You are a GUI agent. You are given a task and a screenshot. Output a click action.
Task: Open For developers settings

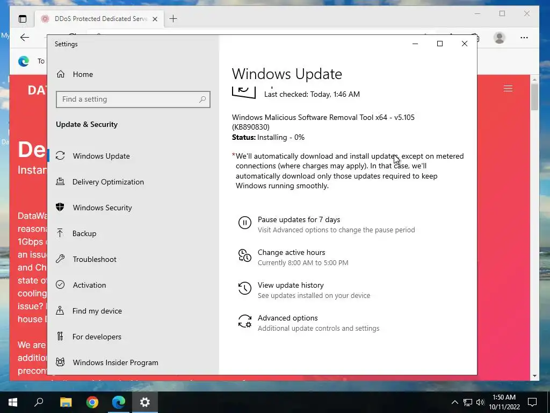click(97, 337)
